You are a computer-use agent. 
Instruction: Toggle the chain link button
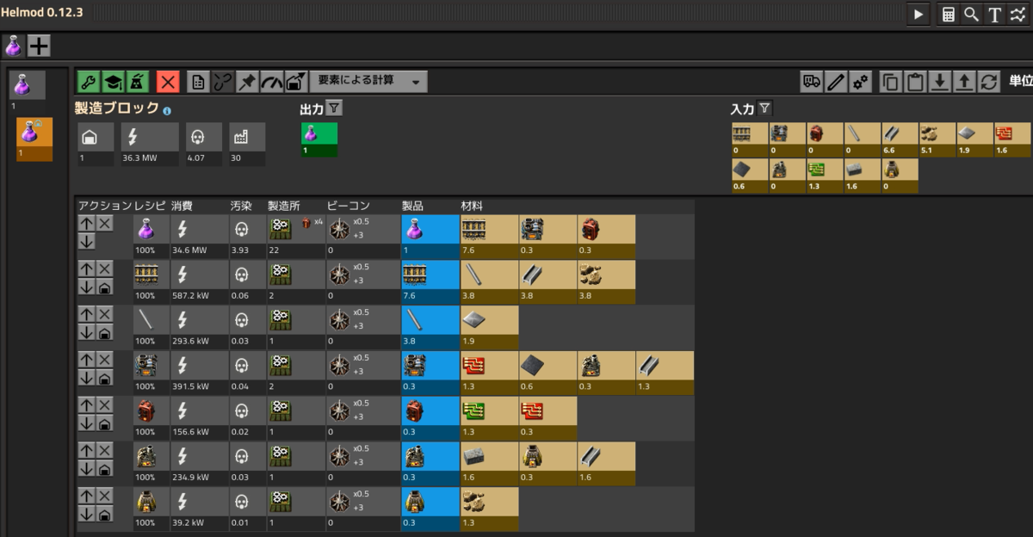point(223,82)
